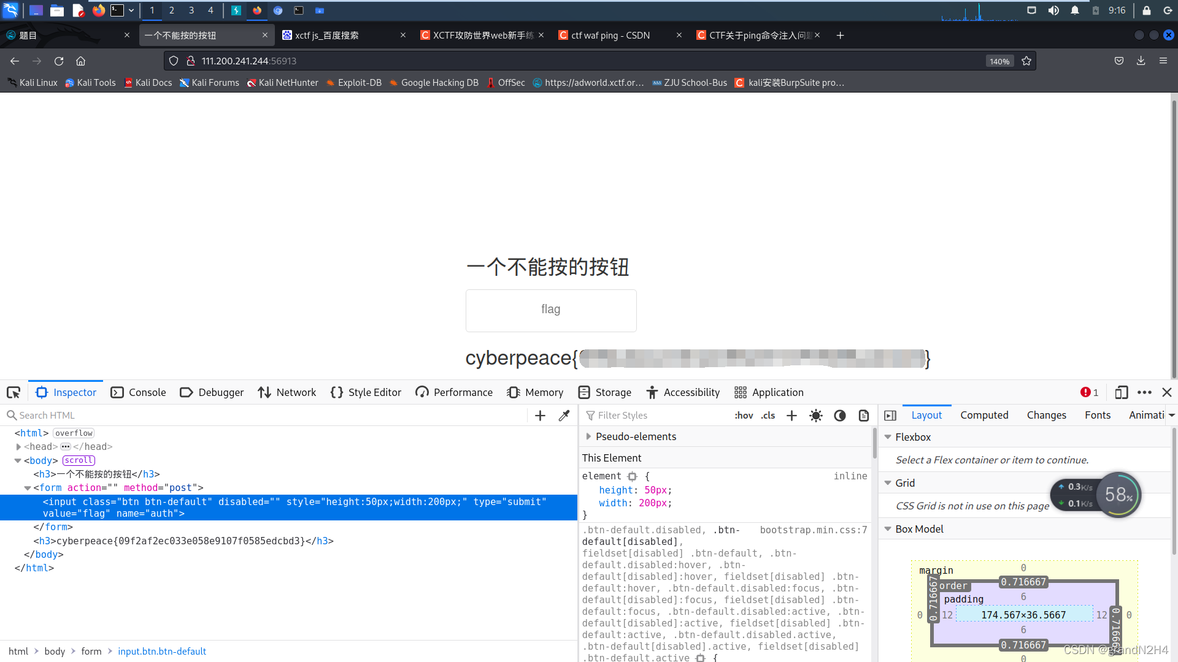Bookmark this page with the star

click(1026, 61)
